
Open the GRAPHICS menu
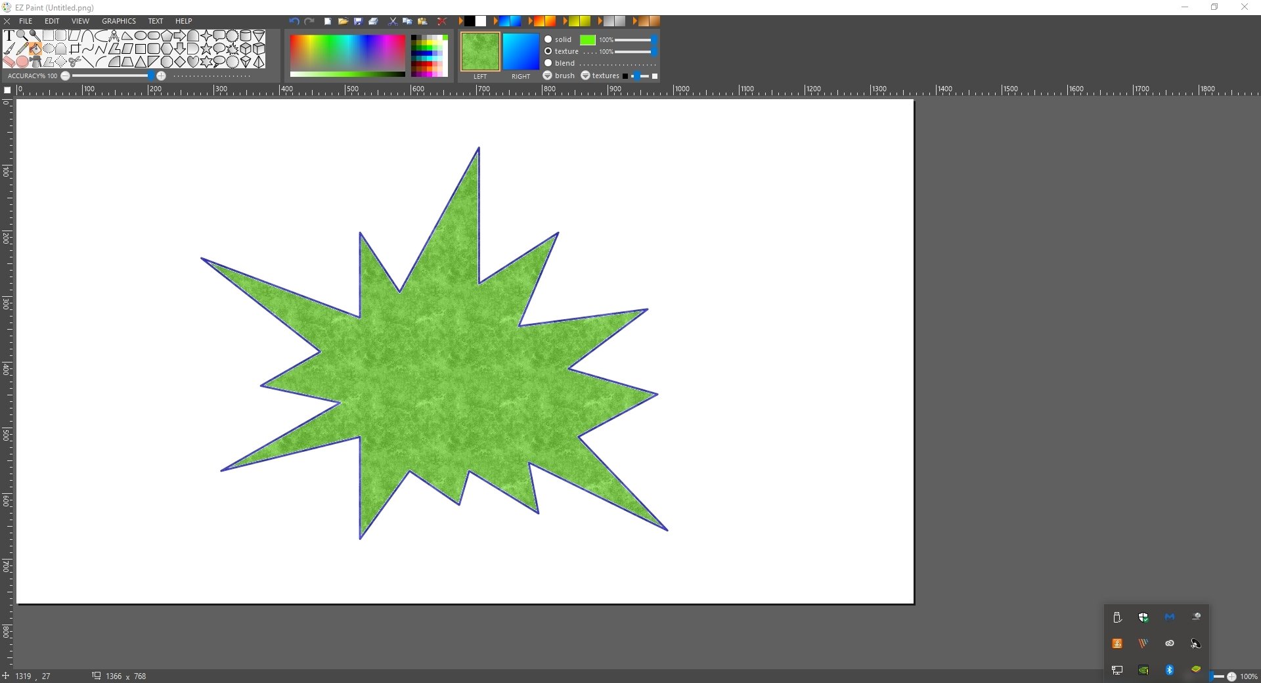(x=119, y=21)
